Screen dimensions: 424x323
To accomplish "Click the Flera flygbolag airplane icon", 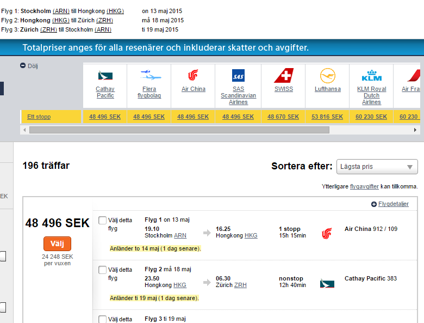I will pos(149,75).
